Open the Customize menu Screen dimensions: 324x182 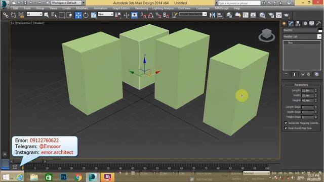tap(202, 8)
